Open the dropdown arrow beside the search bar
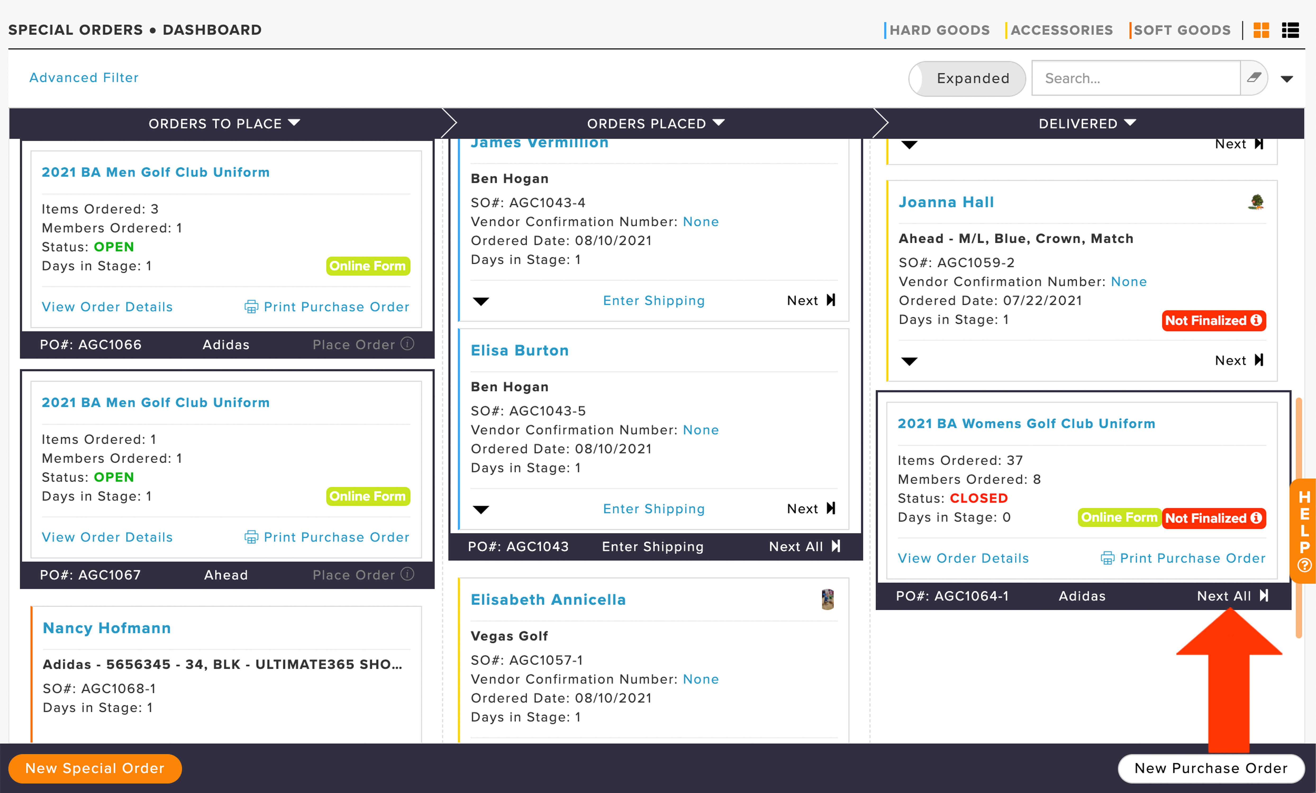The height and width of the screenshot is (793, 1316). [1287, 79]
